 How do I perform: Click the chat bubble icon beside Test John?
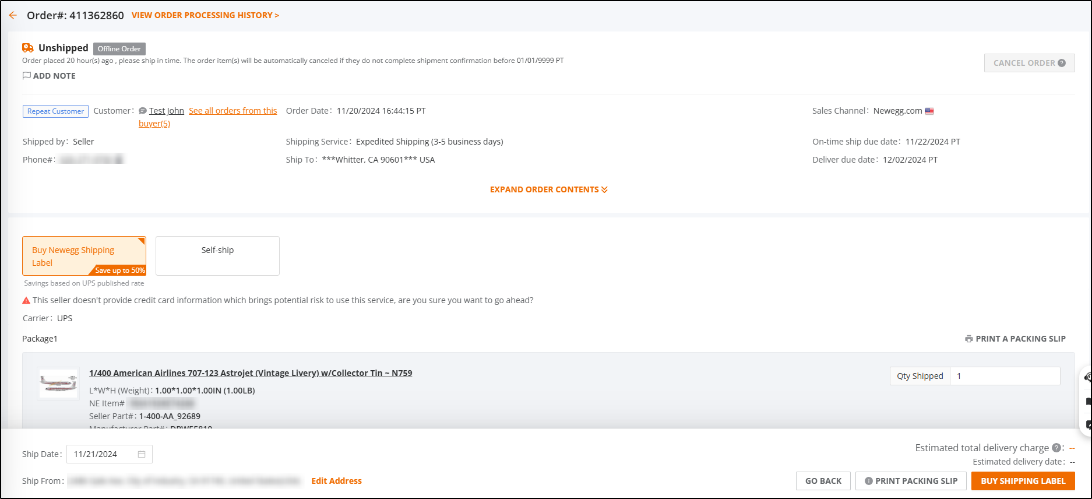[x=143, y=111]
